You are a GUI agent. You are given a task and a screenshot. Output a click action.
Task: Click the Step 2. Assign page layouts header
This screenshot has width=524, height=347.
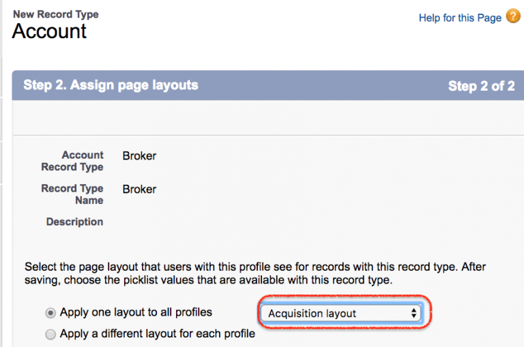click(x=111, y=85)
